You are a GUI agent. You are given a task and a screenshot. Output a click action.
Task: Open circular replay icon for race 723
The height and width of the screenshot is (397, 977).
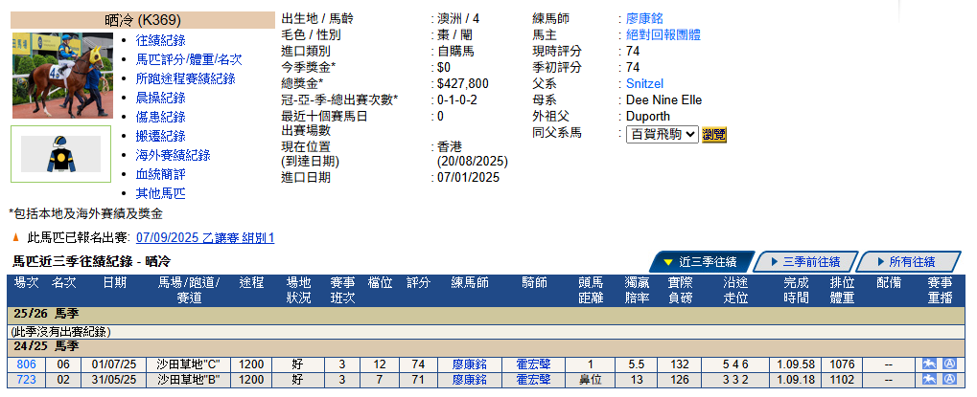(949, 379)
